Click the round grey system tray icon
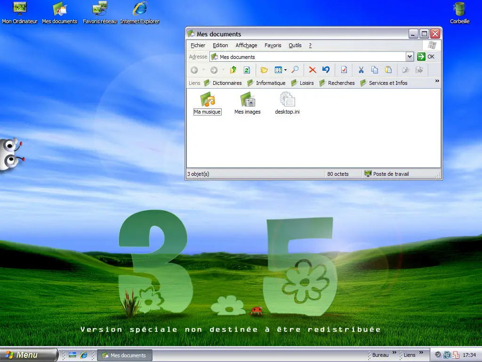The width and height of the screenshot is (482, 362). (438, 355)
